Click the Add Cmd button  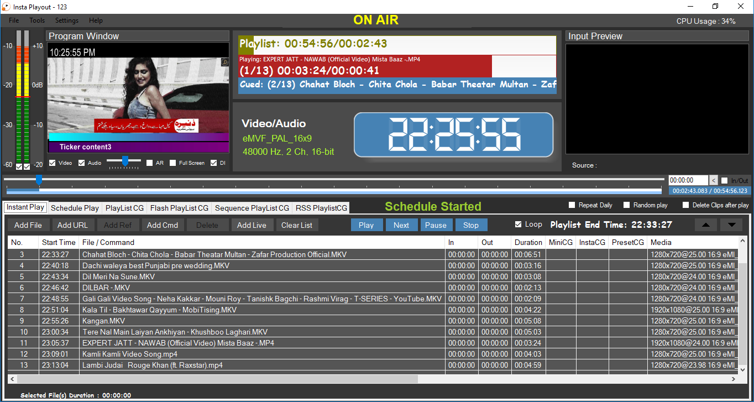click(x=163, y=225)
